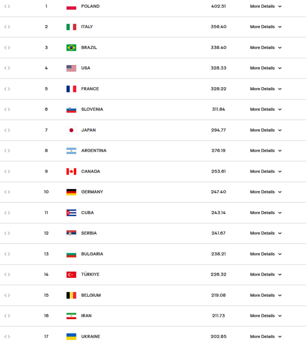Select the BELGIUM team name
The image size is (306, 343).
click(x=91, y=295)
